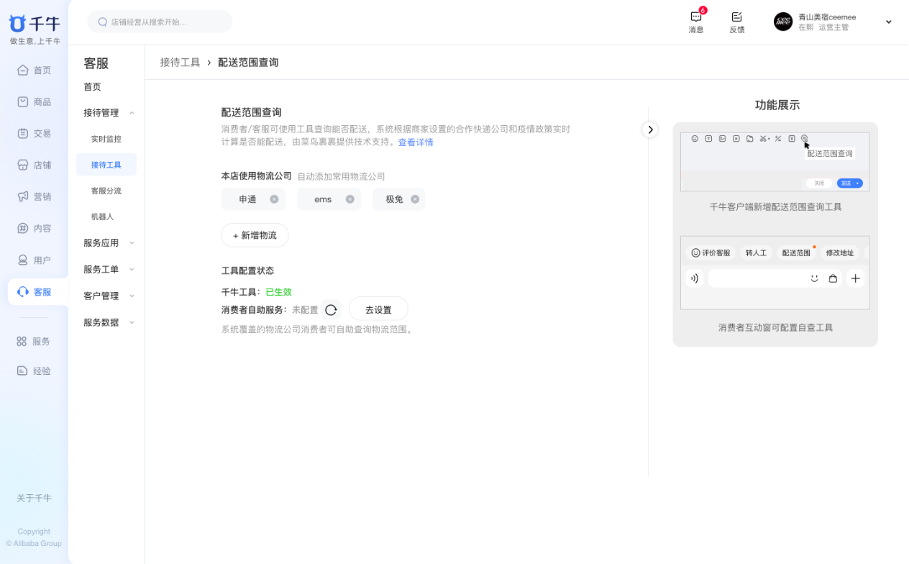Click the 工具配置状态 label

[x=247, y=271]
